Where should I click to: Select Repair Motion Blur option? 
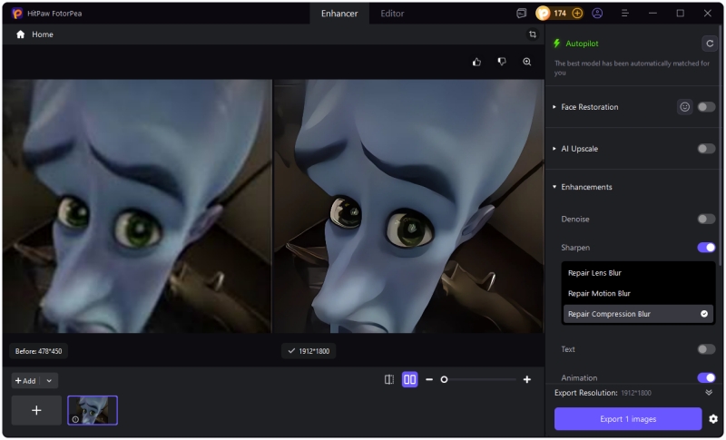point(638,293)
